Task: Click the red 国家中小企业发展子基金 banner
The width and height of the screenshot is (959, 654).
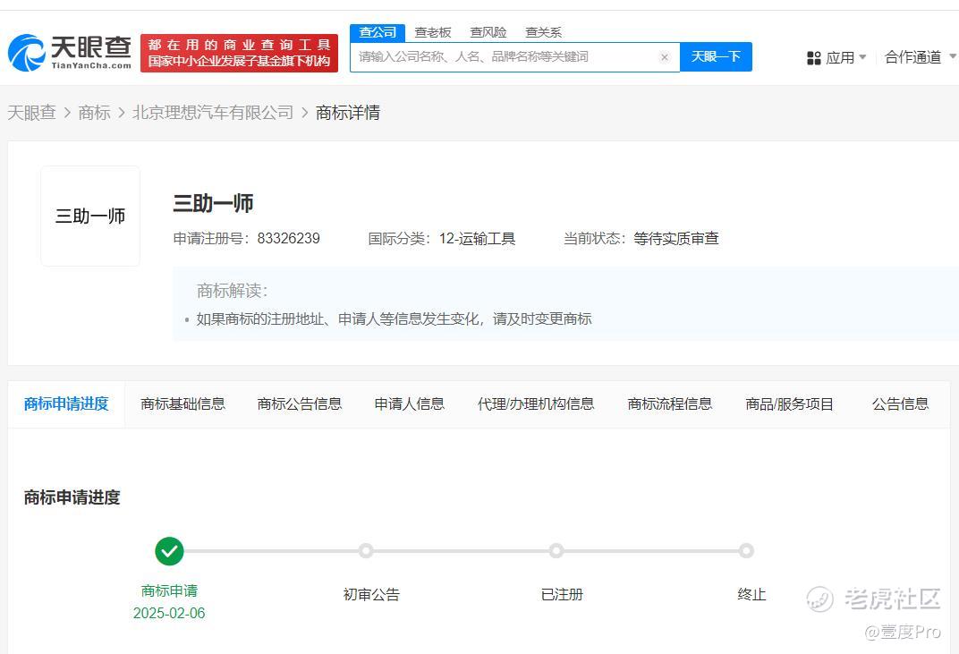Action: [x=239, y=54]
